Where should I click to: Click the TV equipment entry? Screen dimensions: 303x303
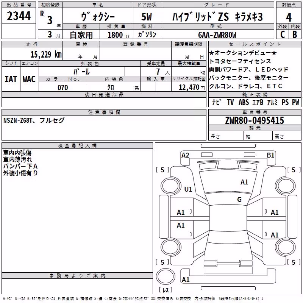click(x=230, y=102)
